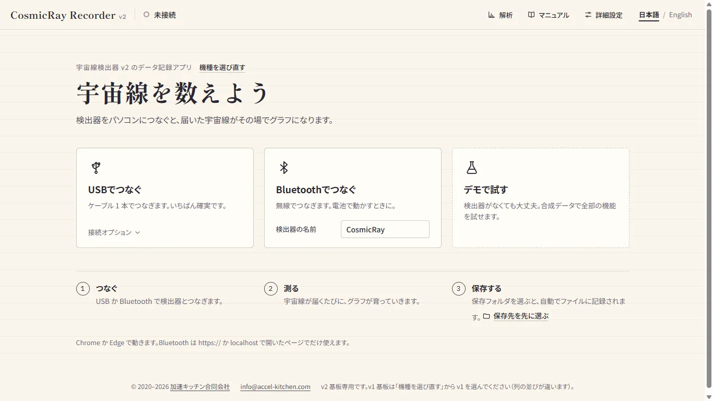Click the step 3 保存する label
Screen dimensions: 713x401
point(486,288)
